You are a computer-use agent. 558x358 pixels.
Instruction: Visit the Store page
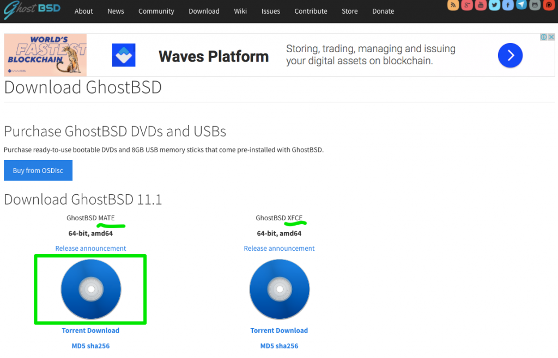(349, 11)
